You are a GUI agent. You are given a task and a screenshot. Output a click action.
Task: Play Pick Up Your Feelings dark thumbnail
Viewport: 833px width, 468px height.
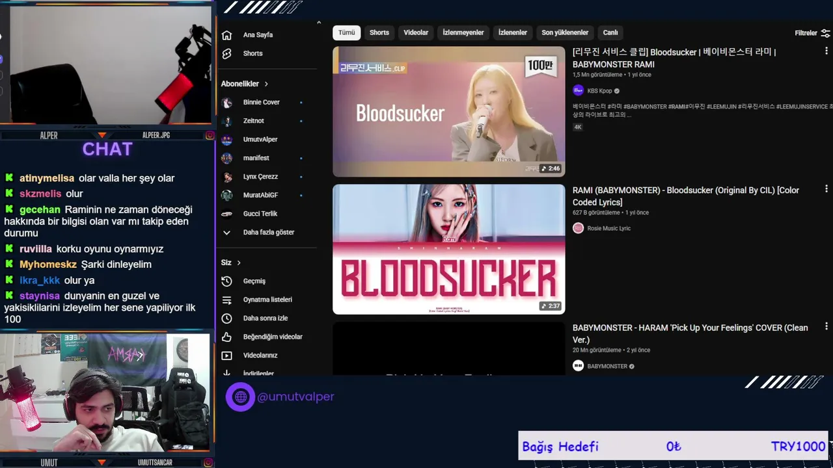[448, 348]
